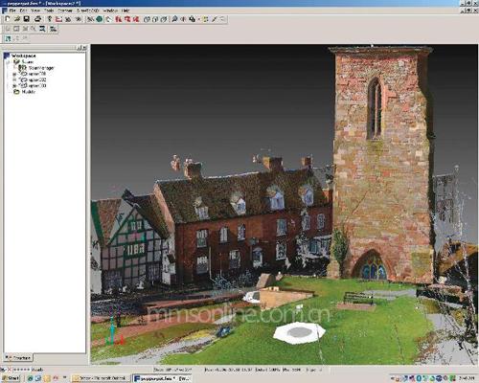The image size is (479, 383).
Task: Click the Open file toolbar icon
Action: 17,19
